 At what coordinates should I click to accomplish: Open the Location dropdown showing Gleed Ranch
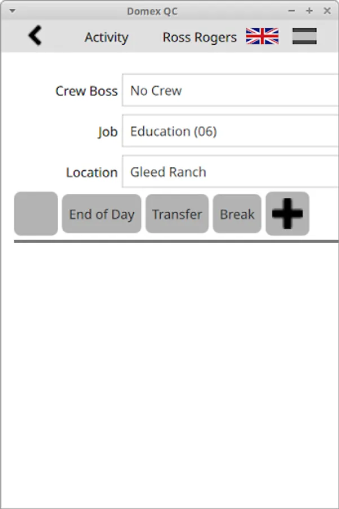[226, 172]
